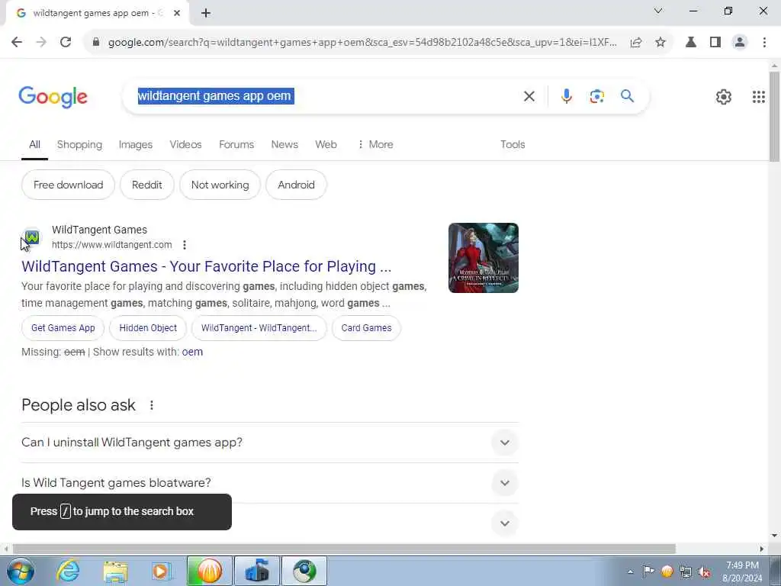Submit search with magnifier icon

(x=627, y=96)
